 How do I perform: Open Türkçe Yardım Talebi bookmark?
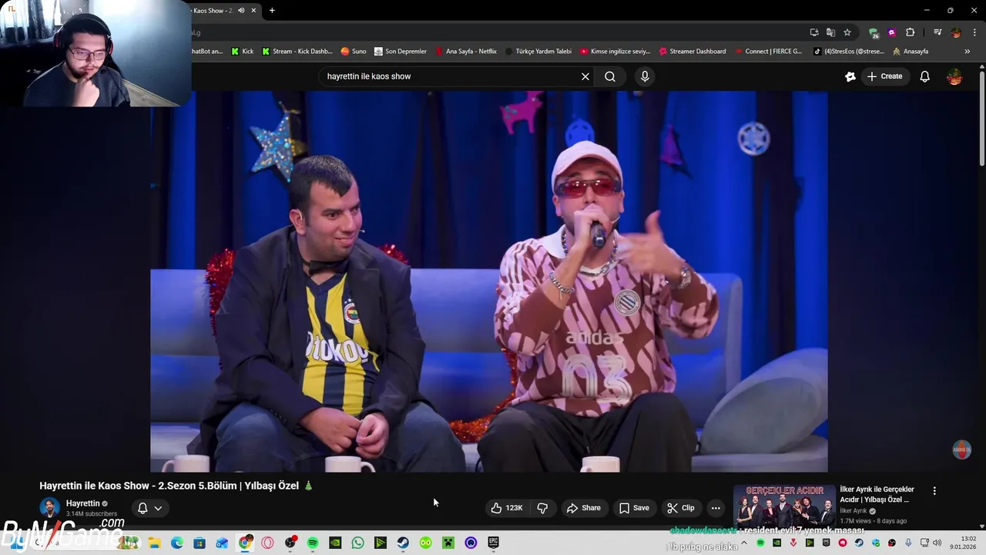(x=538, y=52)
